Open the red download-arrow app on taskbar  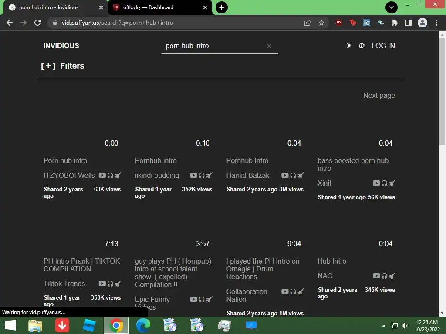click(x=62, y=325)
